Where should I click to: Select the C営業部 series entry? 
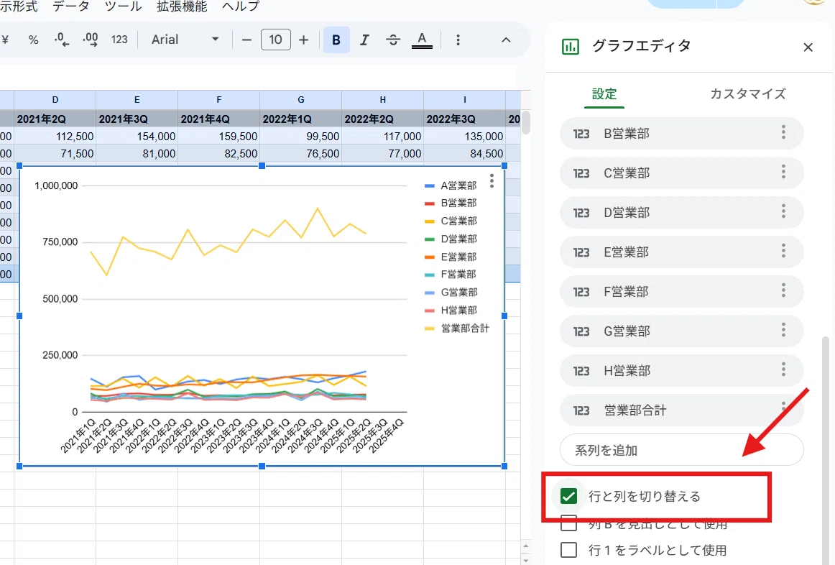tap(681, 173)
